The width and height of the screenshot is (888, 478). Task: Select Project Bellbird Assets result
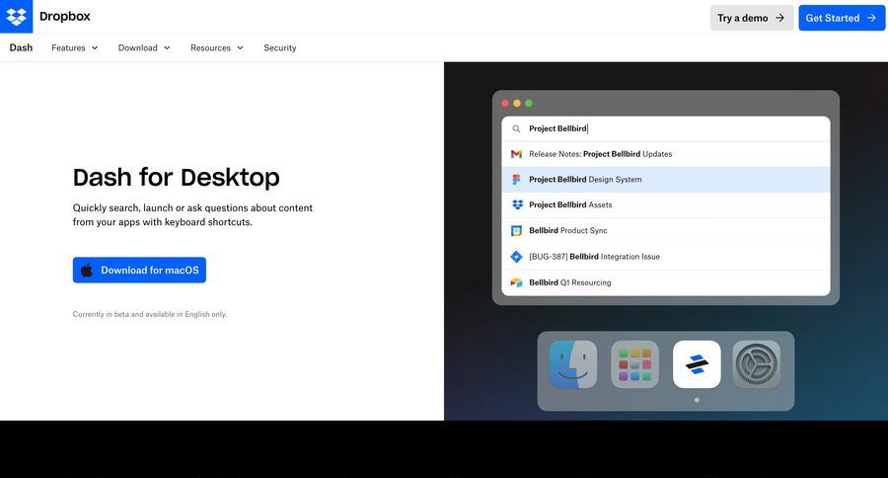666,204
